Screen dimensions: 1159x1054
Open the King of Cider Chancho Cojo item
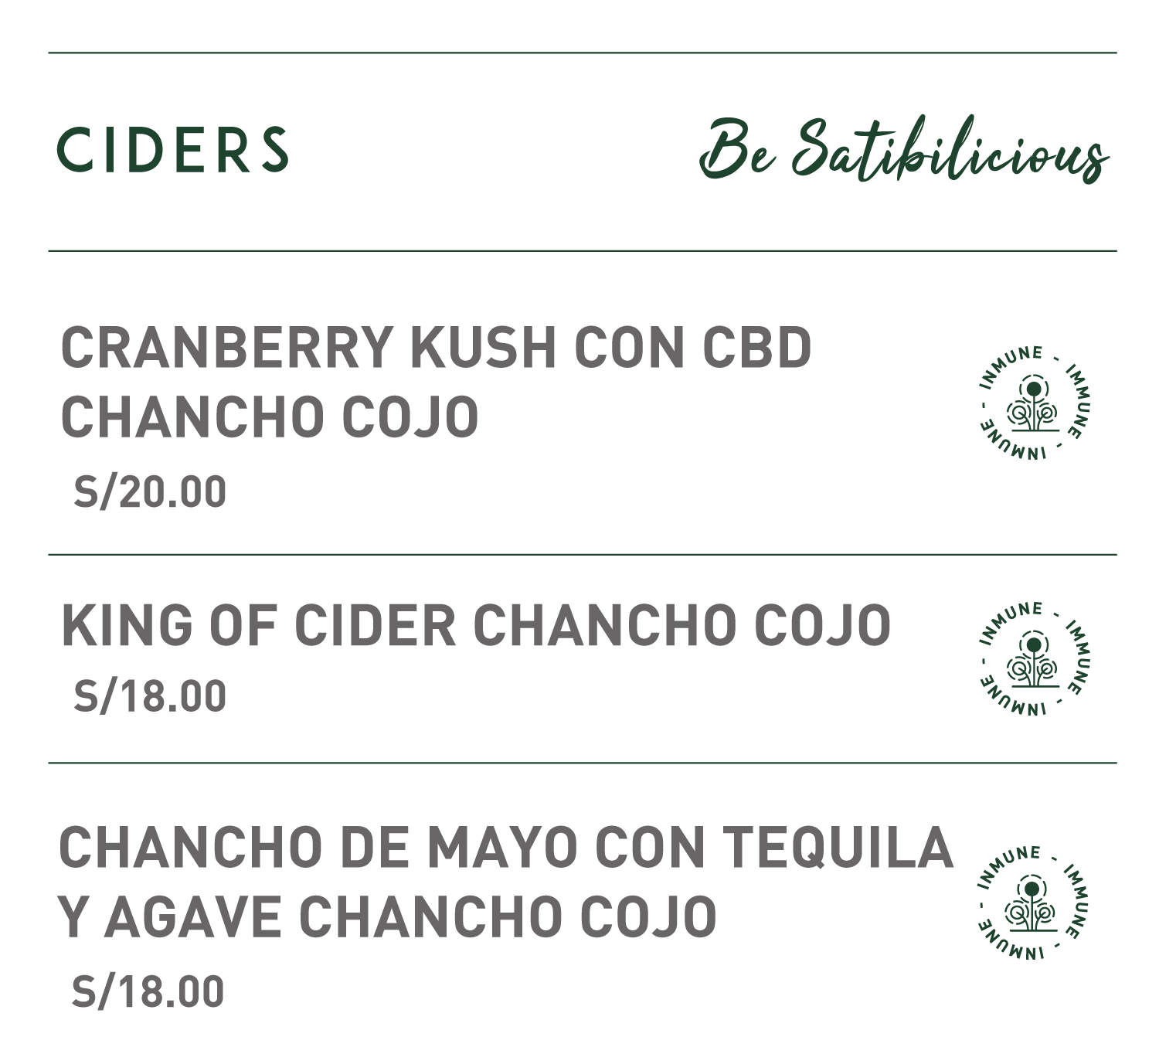coord(476,625)
